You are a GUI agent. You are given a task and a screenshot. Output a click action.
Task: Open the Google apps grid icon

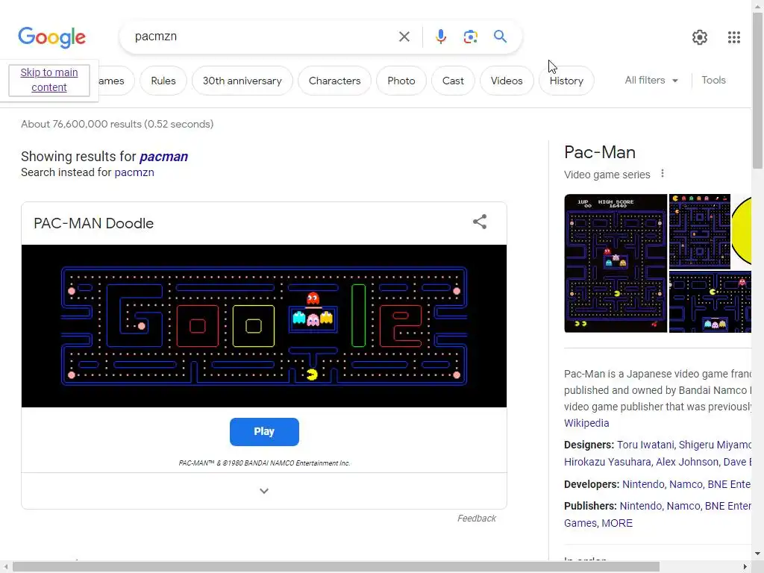[734, 37]
